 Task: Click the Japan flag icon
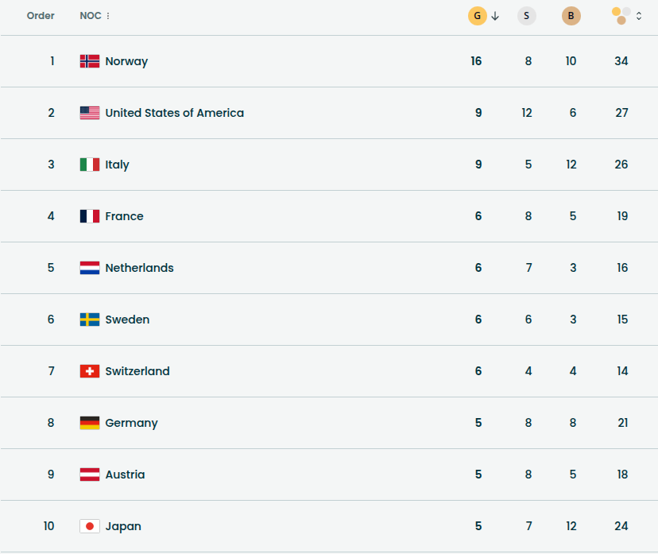[90, 526]
